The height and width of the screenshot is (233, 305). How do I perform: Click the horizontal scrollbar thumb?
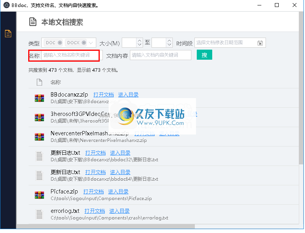[x=106, y=226]
